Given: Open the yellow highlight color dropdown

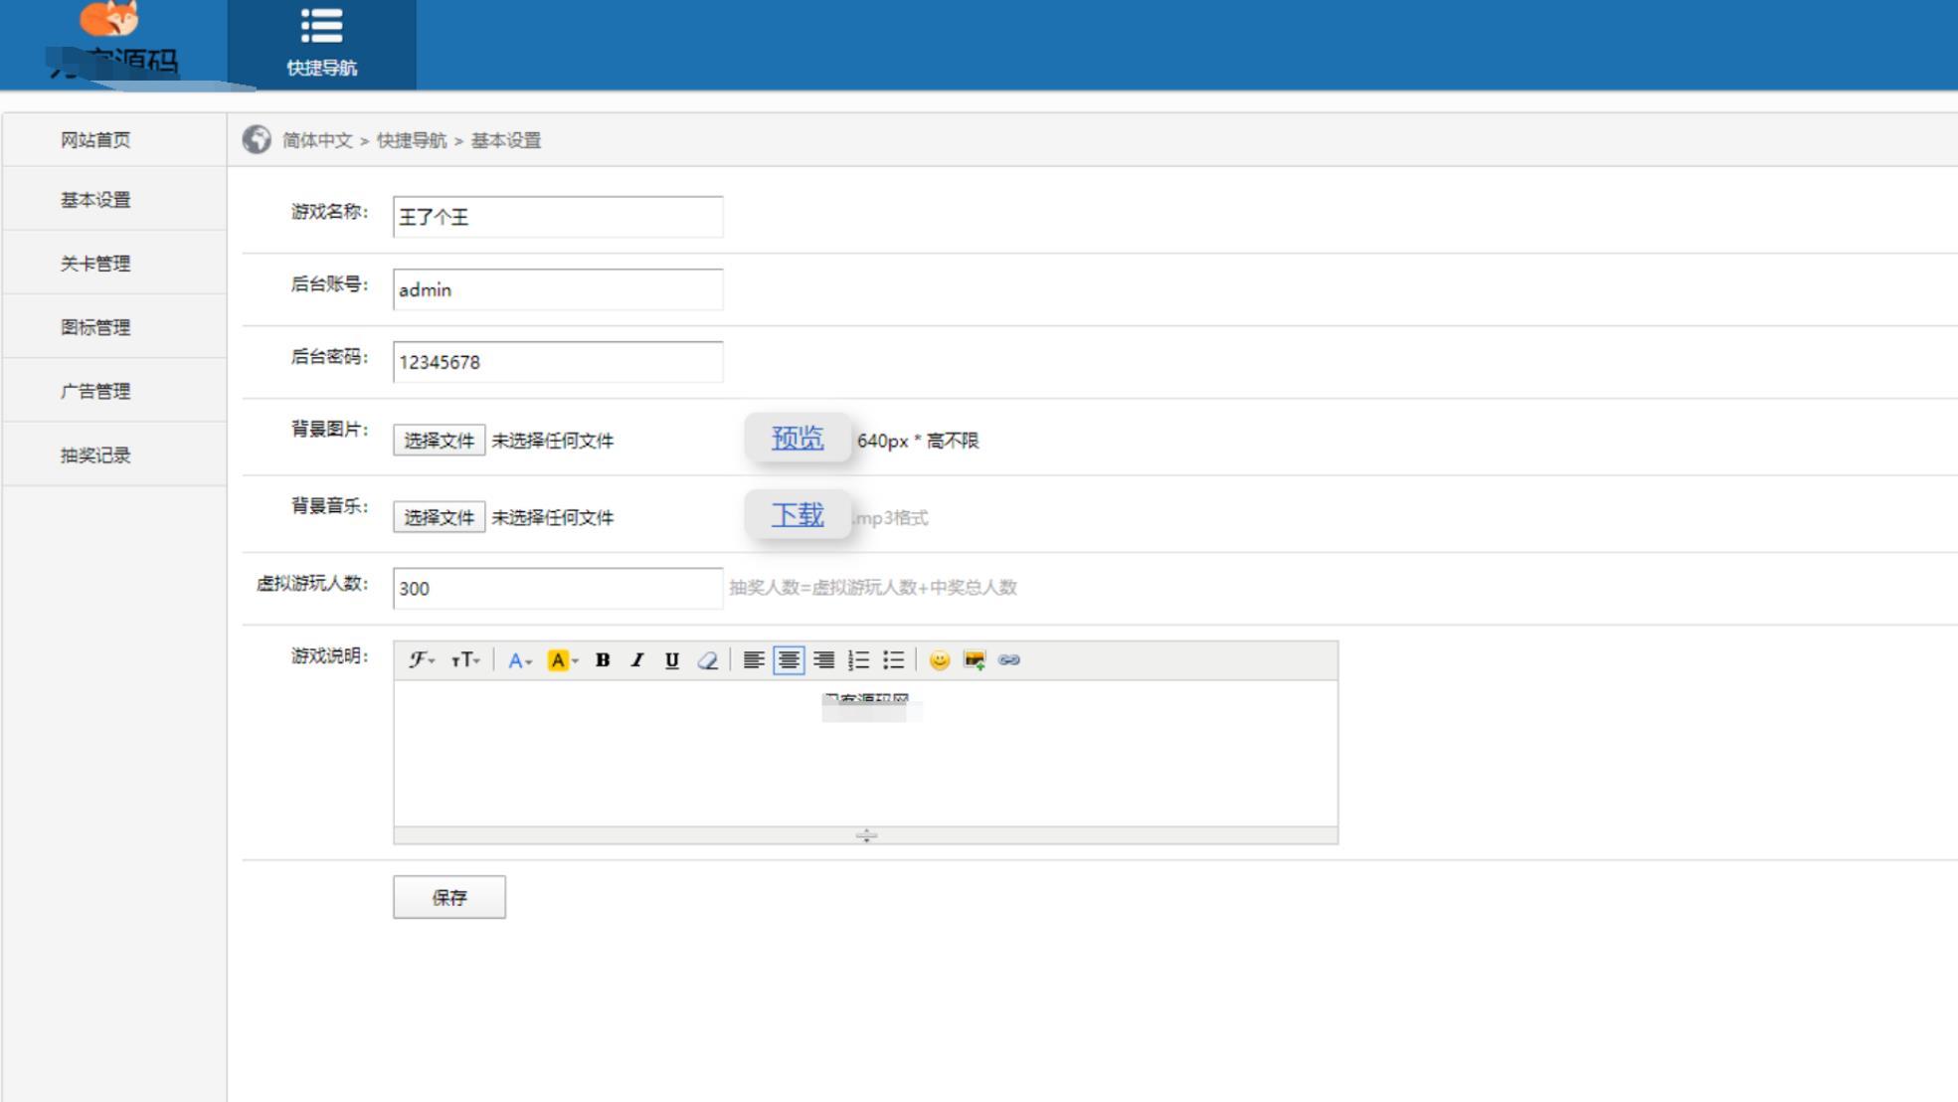Looking at the screenshot, I should click(x=562, y=659).
